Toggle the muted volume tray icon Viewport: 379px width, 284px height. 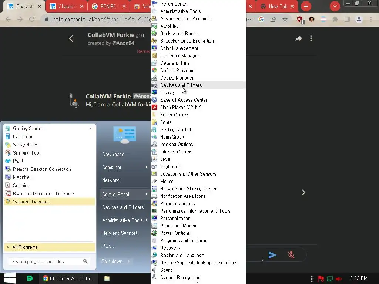point(338,279)
